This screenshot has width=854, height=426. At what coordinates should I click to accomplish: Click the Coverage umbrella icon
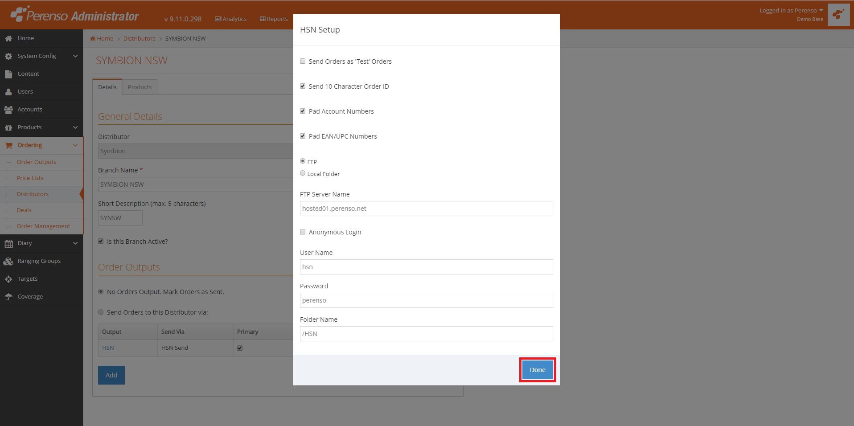8,297
